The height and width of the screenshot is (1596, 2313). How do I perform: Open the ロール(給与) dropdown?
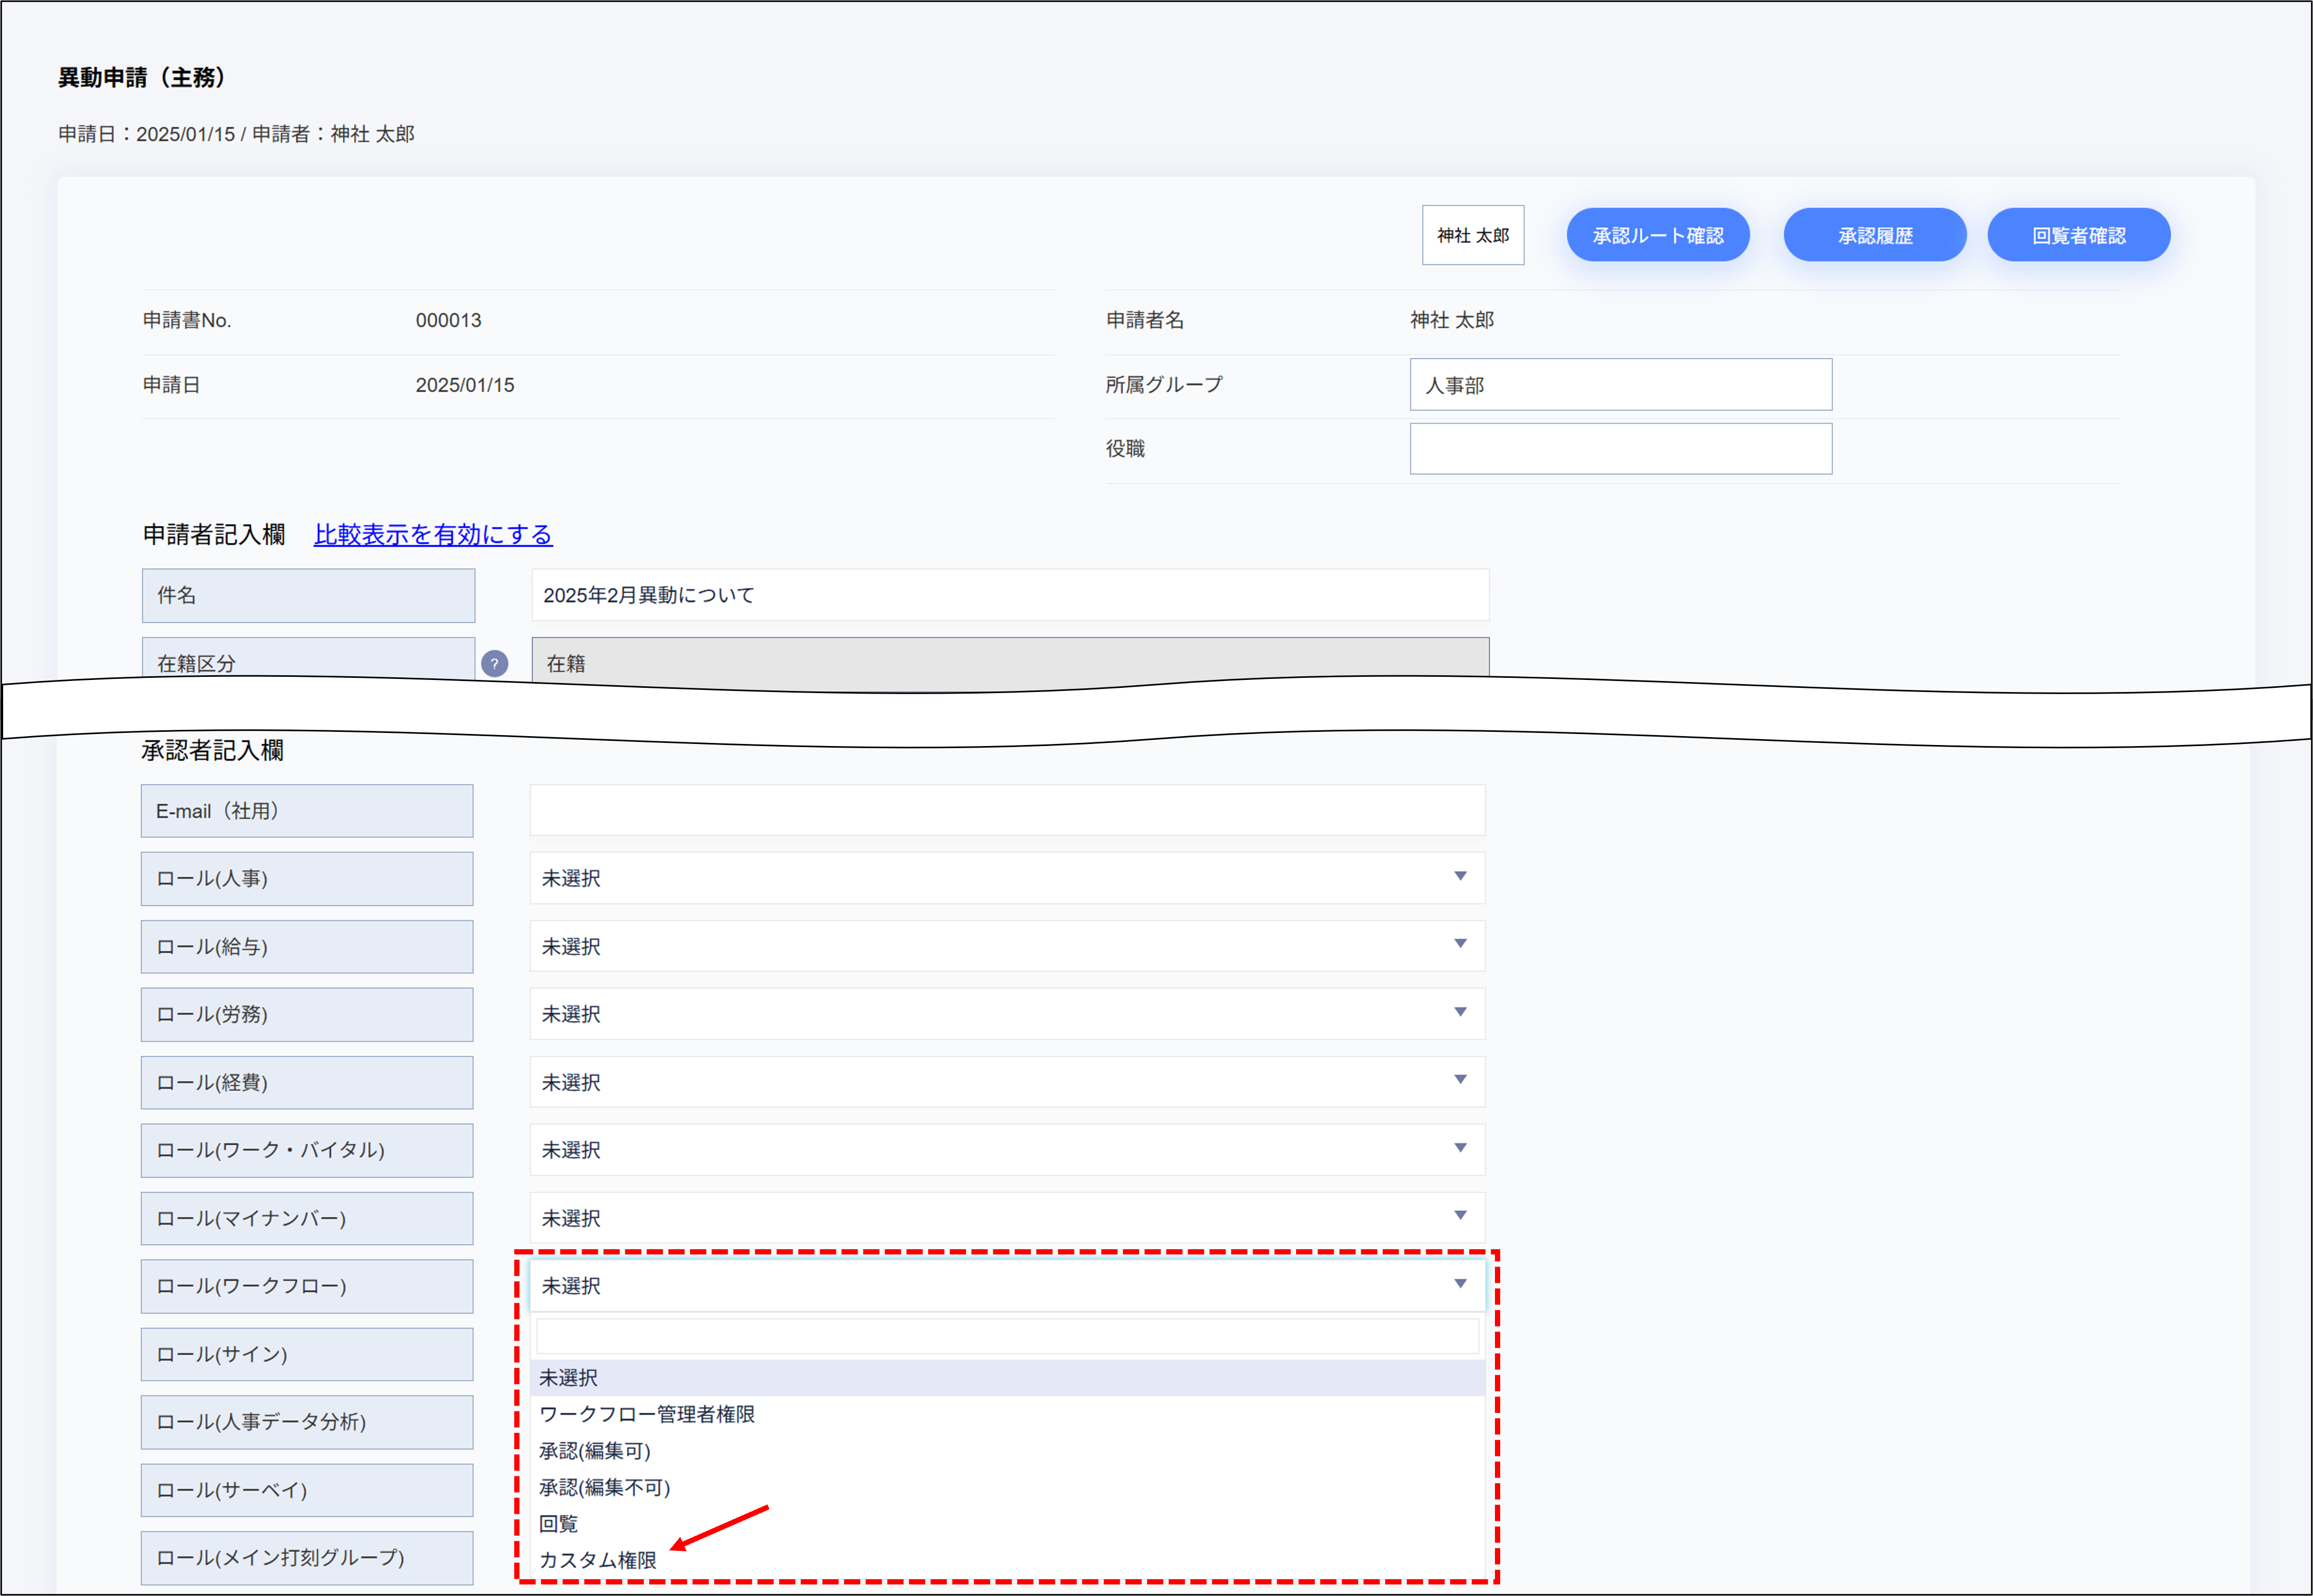[x=1006, y=946]
